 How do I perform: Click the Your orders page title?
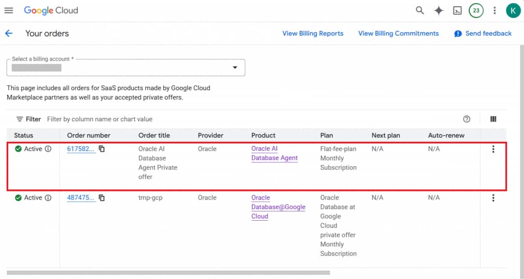pos(47,33)
